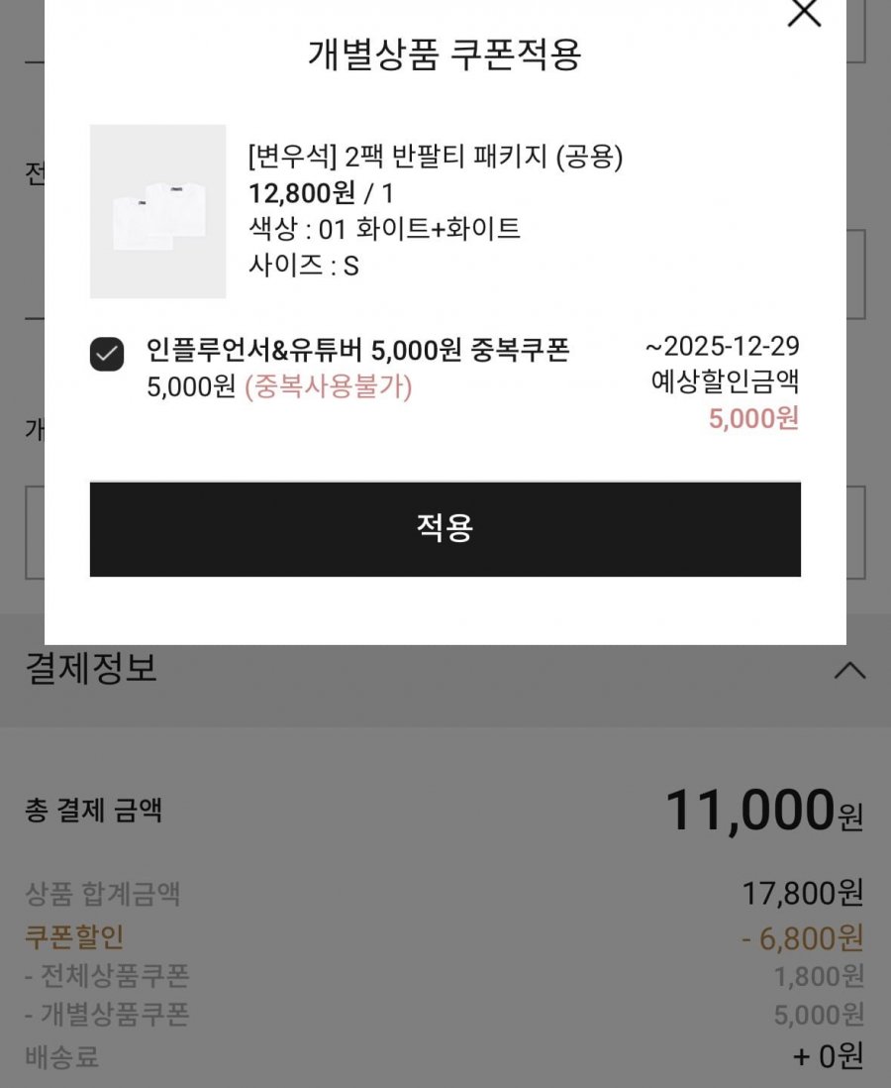Click the 총 결제 금액 label
The height and width of the screenshot is (1088, 891).
coord(93,812)
